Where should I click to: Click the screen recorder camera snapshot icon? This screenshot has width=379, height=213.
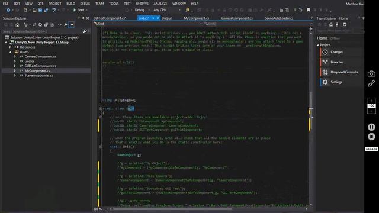(371, 73)
